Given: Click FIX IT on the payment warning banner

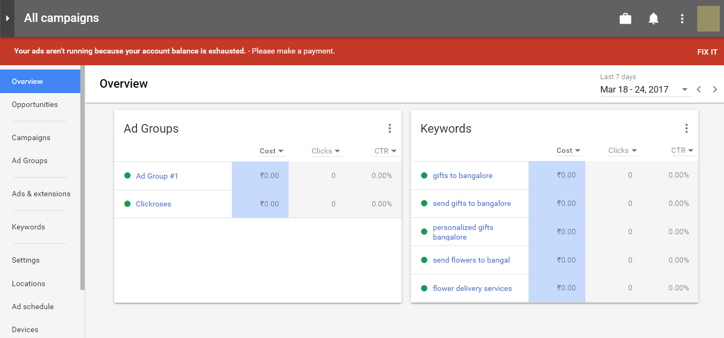Looking at the screenshot, I should click(707, 51).
